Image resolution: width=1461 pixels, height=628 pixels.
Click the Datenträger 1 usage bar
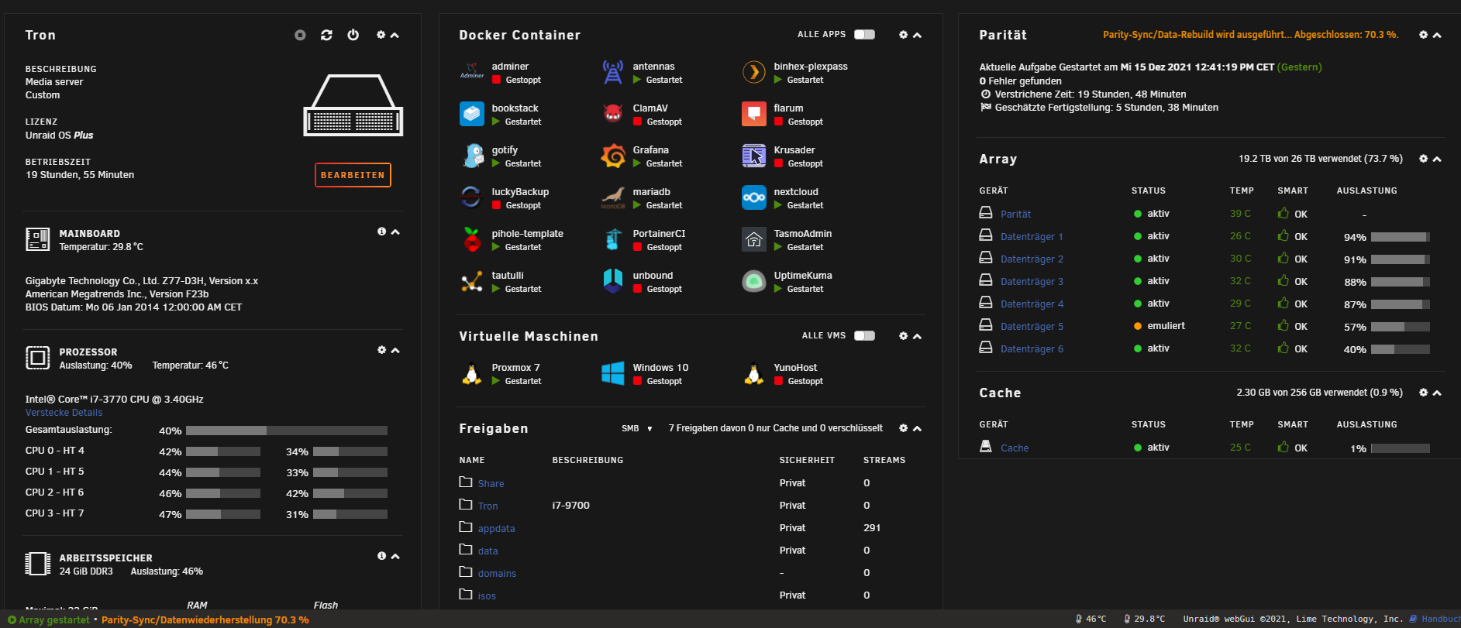(x=1400, y=237)
